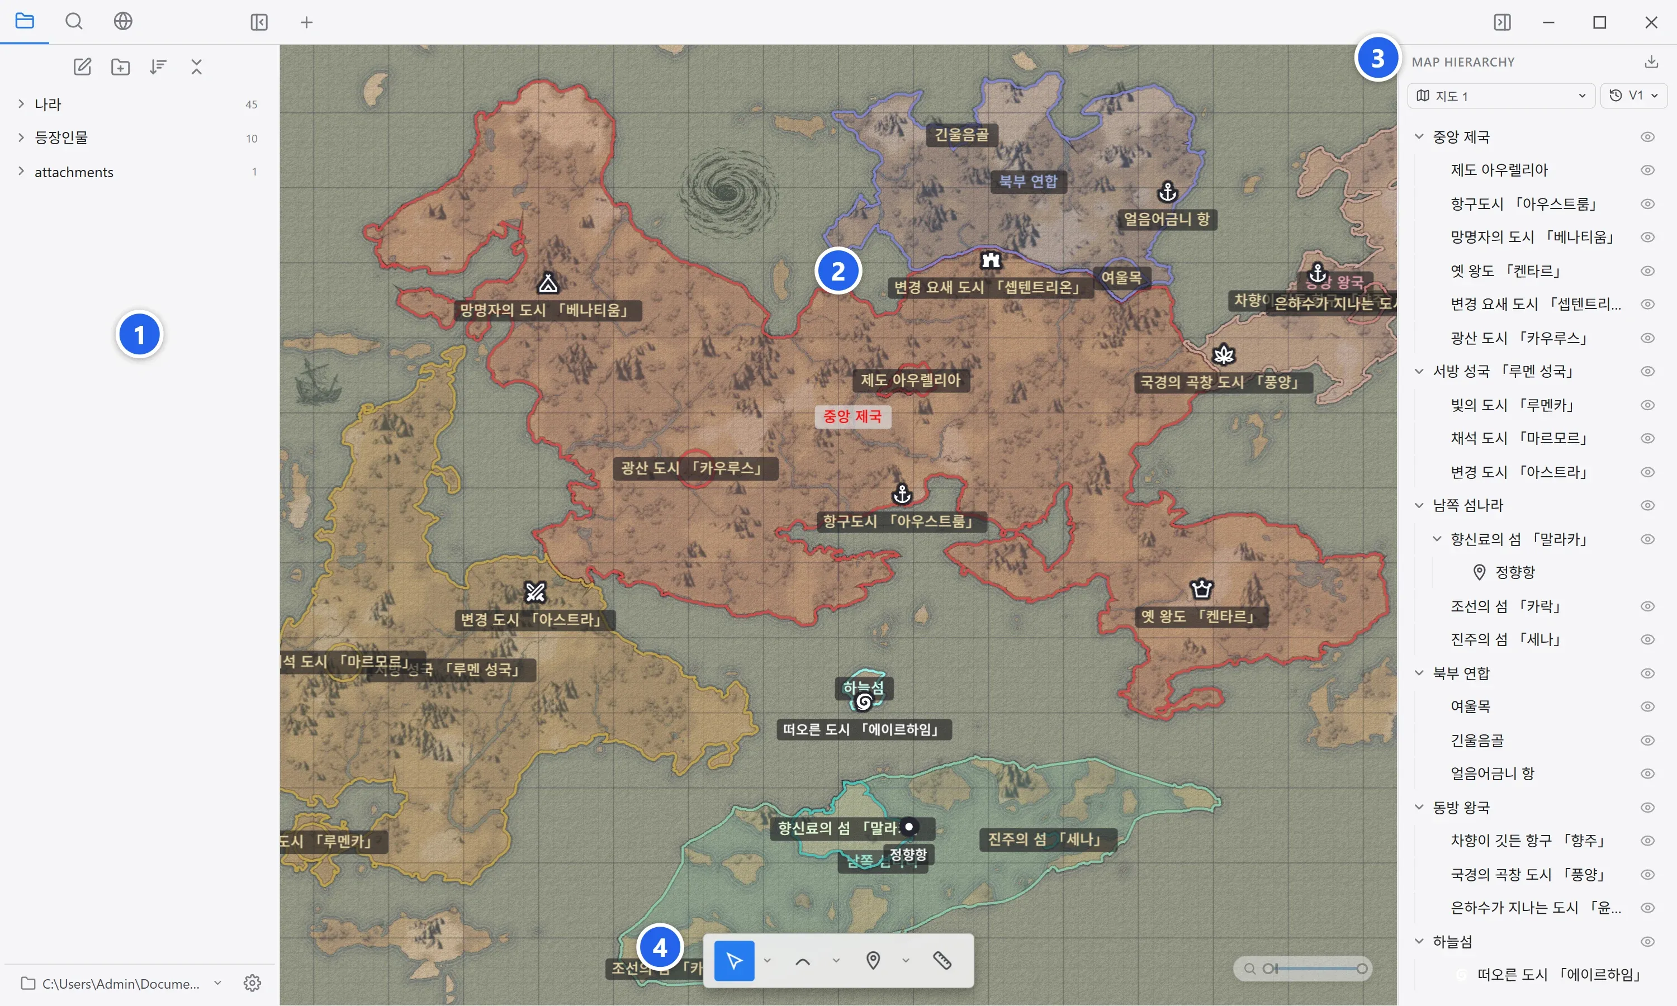Click the 중앙 제국 label on map
Screen dimensions: 1677x1006
click(x=852, y=416)
